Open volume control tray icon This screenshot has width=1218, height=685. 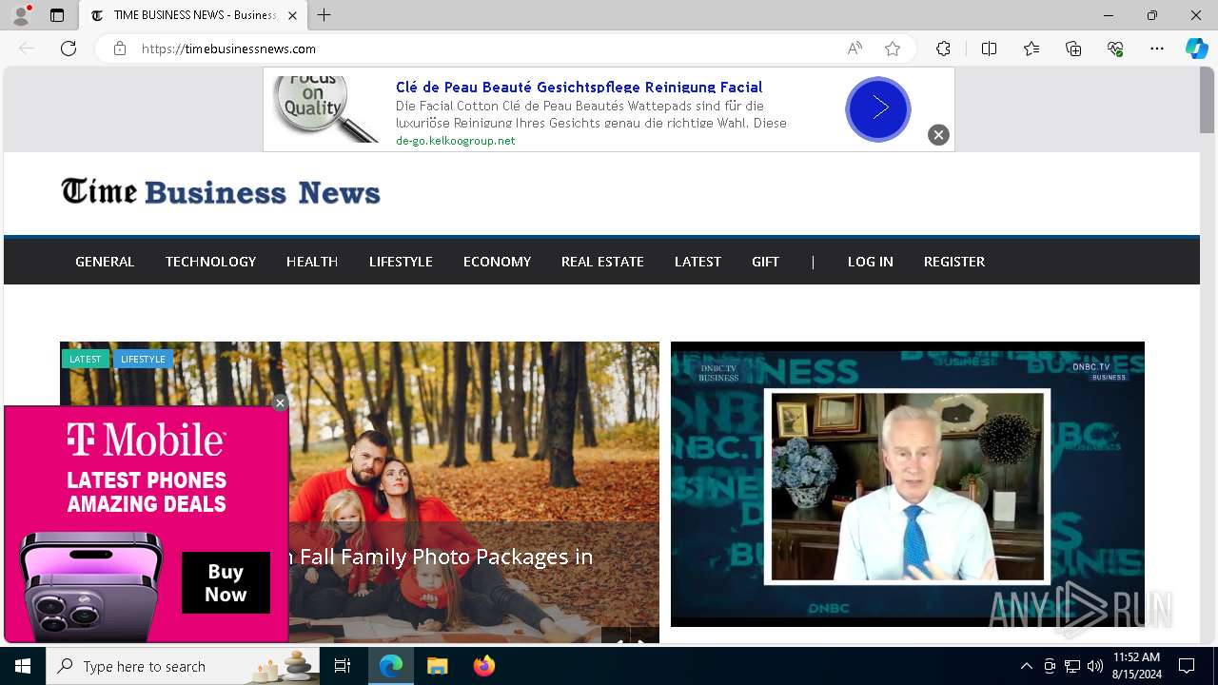pos(1095,666)
